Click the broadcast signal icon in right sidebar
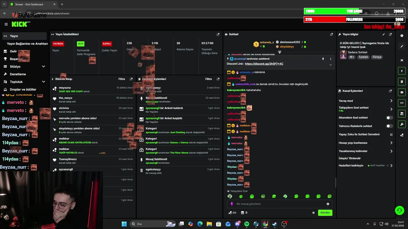Image resolution: width=408 pixels, height=229 pixels. tap(402, 103)
